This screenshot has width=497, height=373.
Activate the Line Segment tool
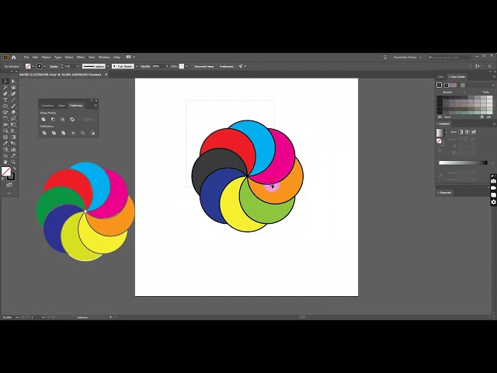[x=13, y=100]
